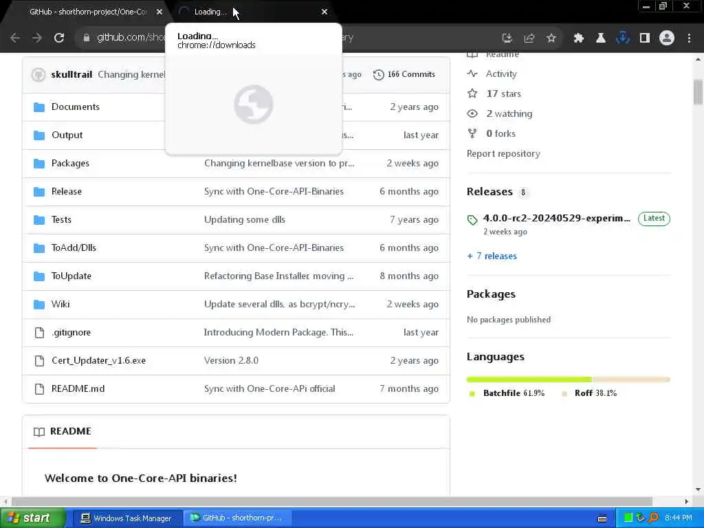View the 166 Commits history

[404, 74]
